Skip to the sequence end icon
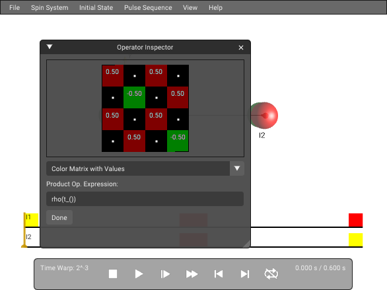 pyautogui.click(x=245, y=274)
